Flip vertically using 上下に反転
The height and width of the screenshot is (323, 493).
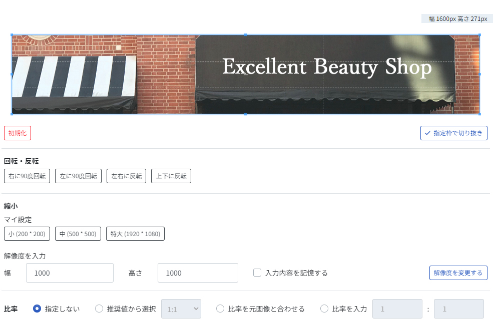(171, 176)
